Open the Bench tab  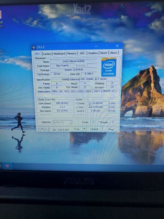[x=104, y=53]
